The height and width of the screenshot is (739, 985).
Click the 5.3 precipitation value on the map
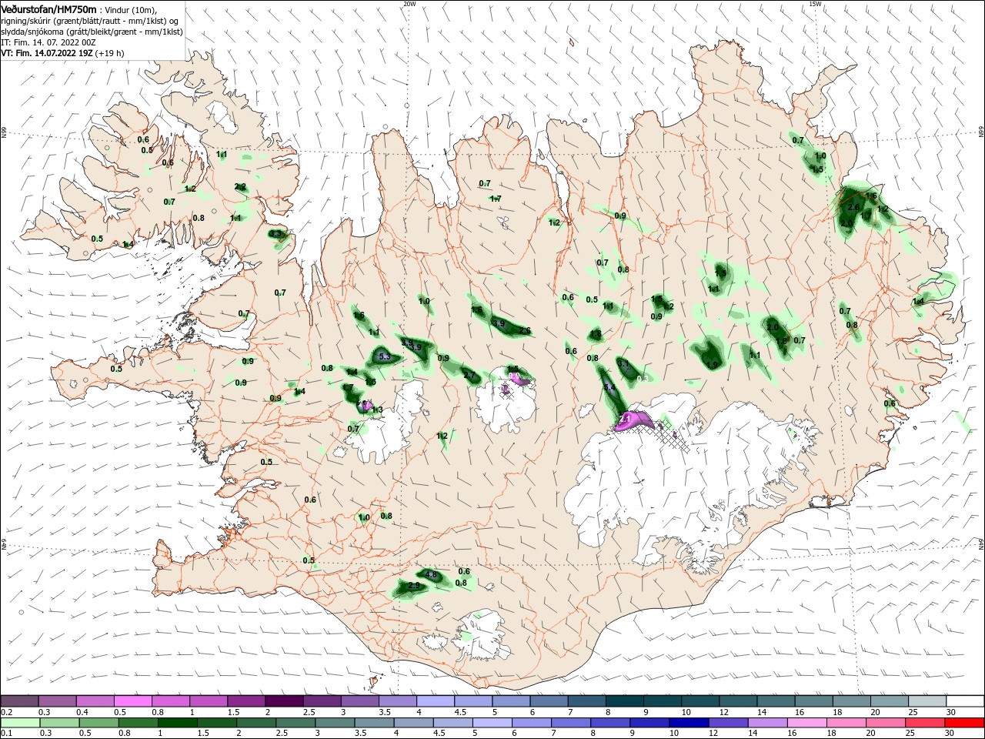click(x=386, y=357)
